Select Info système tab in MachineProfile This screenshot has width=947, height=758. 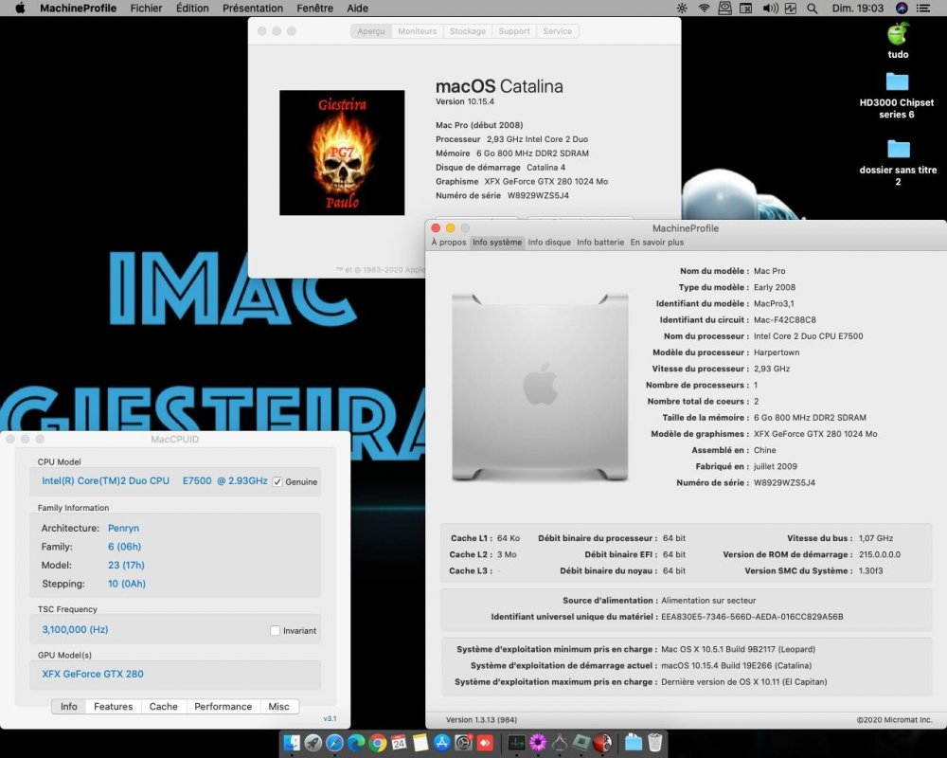click(x=497, y=242)
